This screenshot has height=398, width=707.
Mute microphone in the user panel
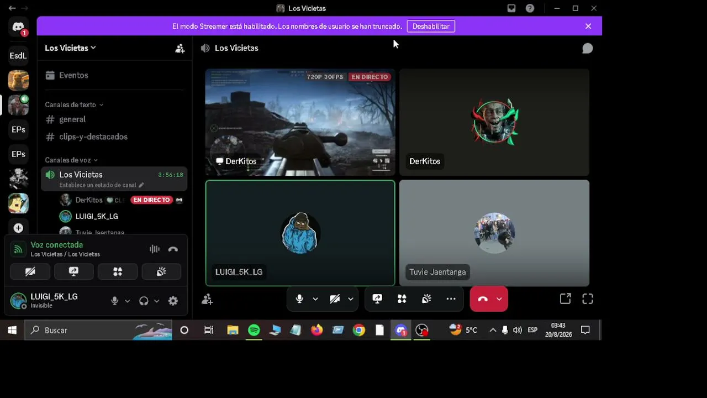[x=114, y=301]
